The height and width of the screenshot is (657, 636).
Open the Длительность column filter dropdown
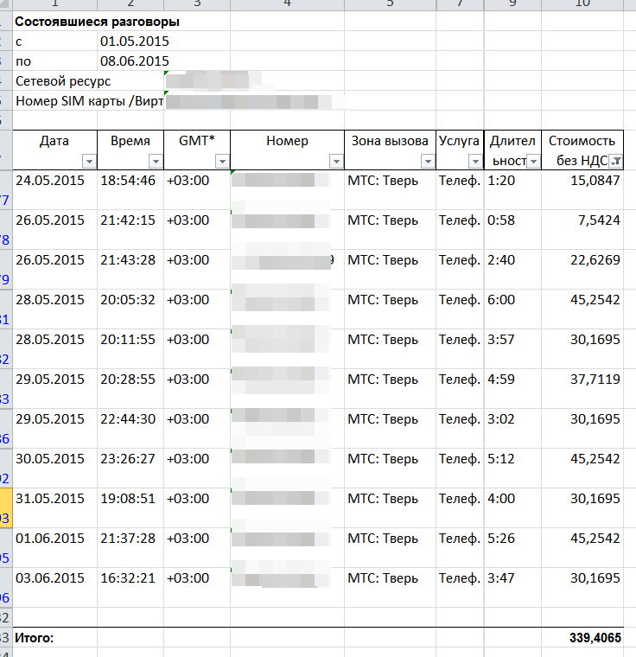(533, 162)
